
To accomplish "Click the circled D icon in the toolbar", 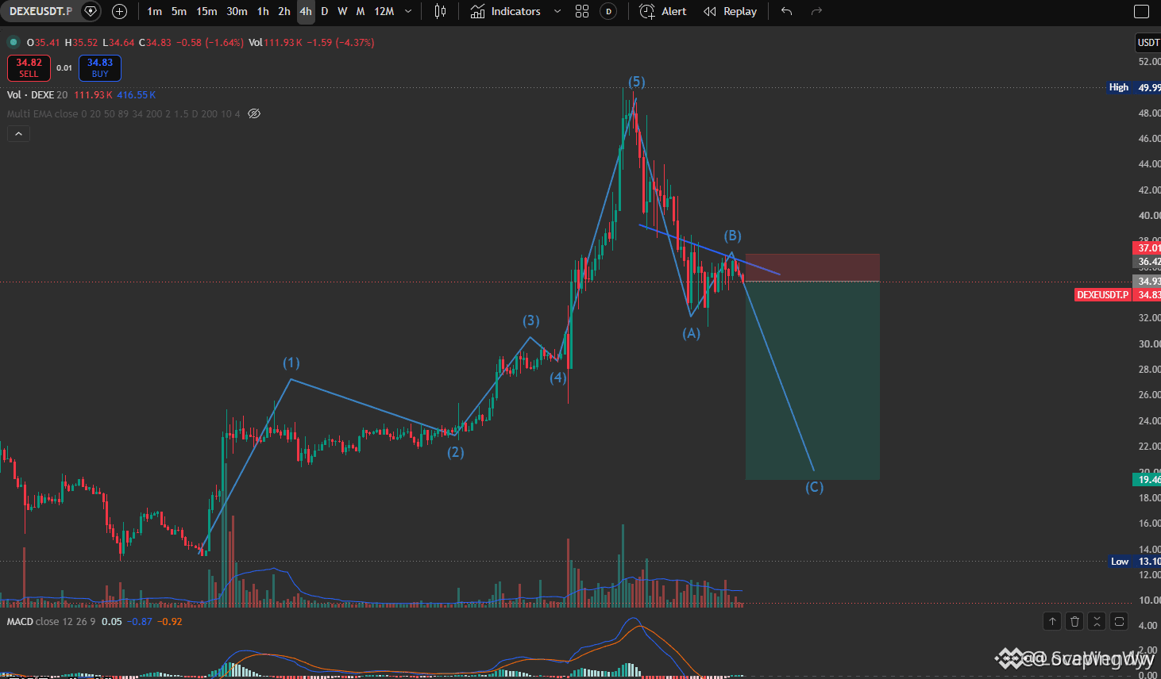I will (608, 11).
